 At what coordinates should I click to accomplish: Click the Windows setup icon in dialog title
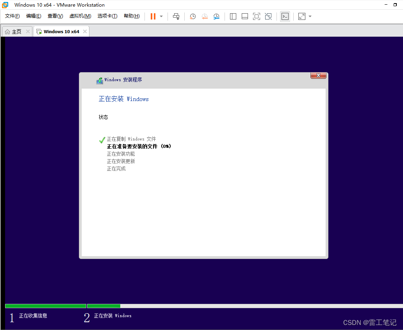pyautogui.click(x=100, y=81)
